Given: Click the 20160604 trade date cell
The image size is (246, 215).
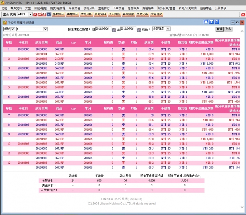Looking at the screenshot, I should pyautogui.click(x=41, y=54).
